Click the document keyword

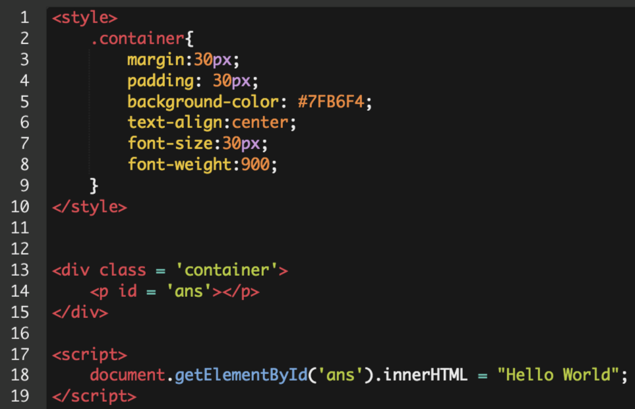[x=127, y=375]
